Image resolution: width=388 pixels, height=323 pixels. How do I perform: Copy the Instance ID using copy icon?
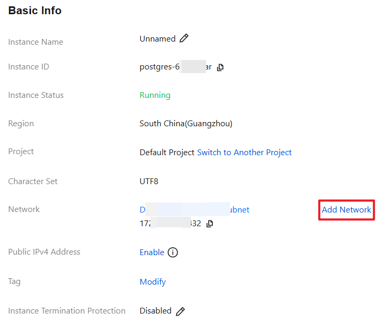(x=220, y=67)
